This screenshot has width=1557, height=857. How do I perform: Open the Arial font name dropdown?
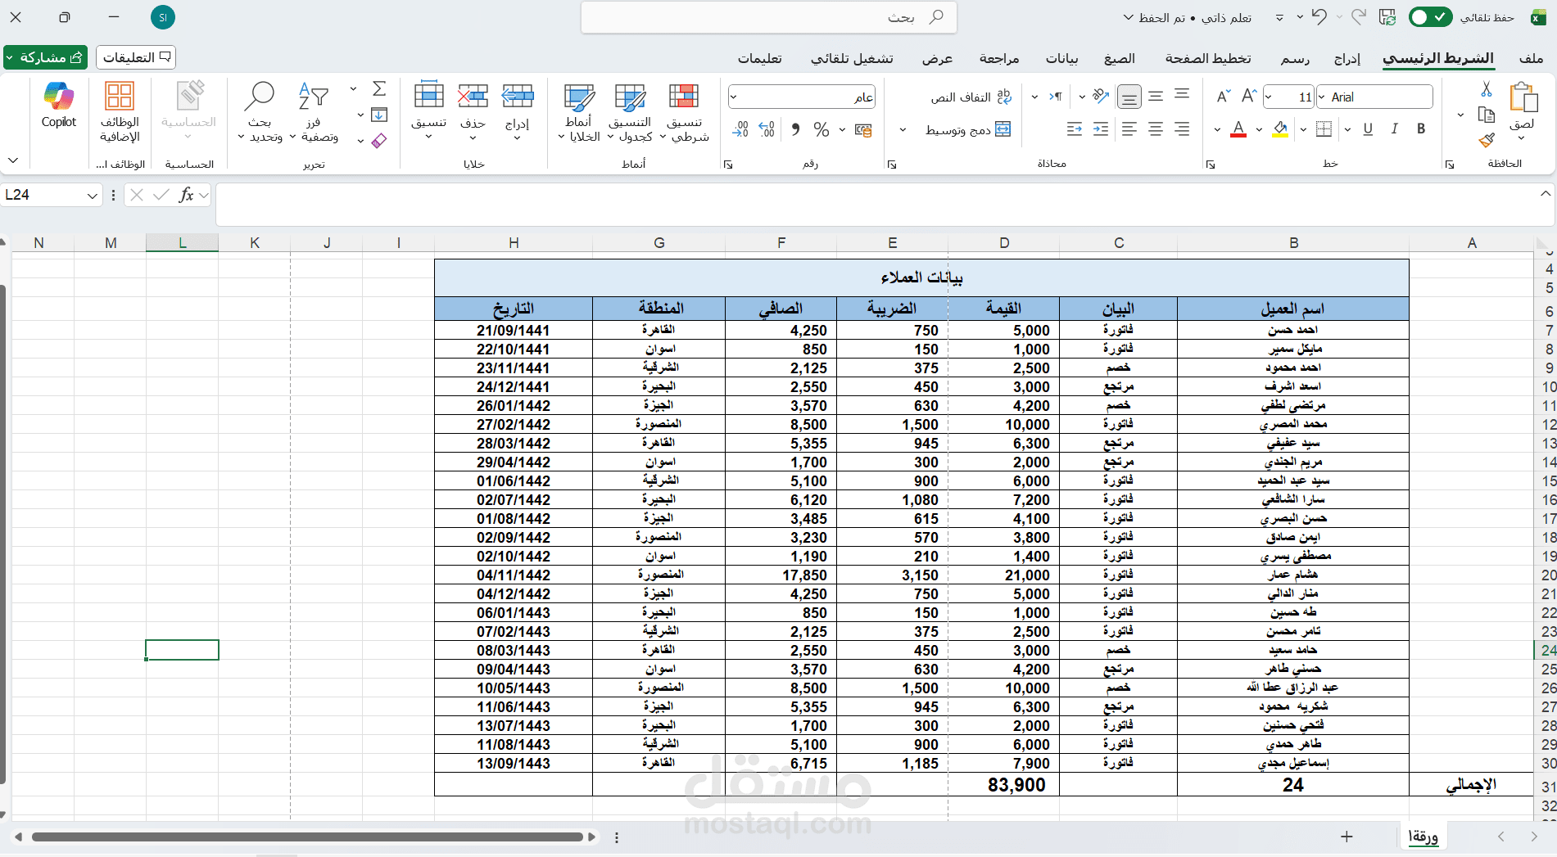pos(1321,97)
